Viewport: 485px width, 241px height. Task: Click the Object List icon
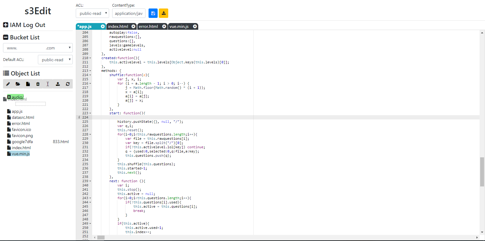6,73
